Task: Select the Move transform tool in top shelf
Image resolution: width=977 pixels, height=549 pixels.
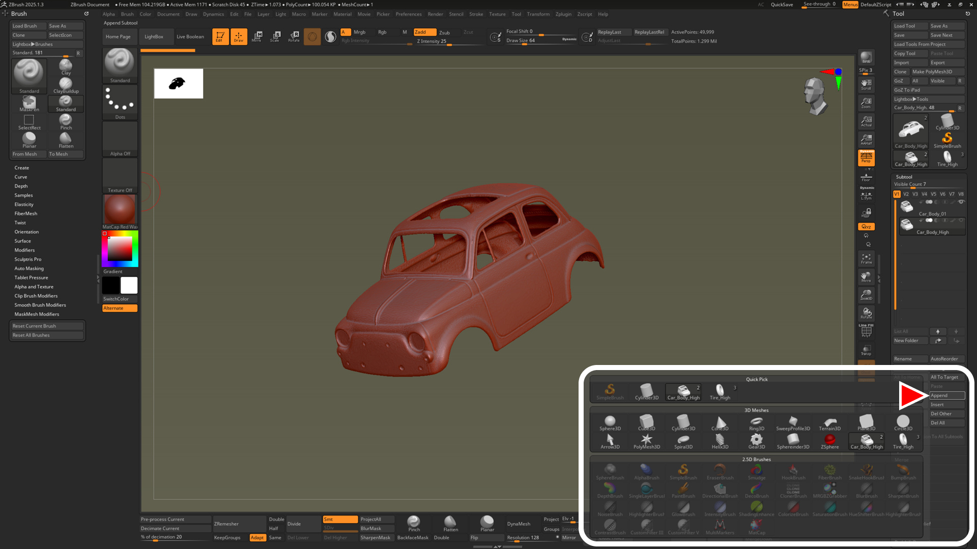Action: tap(257, 37)
